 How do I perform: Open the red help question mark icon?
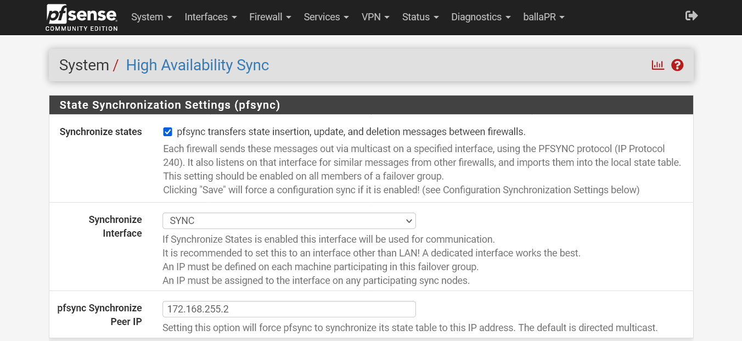(677, 65)
